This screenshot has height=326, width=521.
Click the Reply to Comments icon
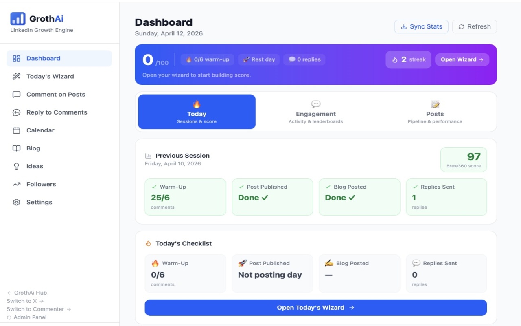(16, 112)
